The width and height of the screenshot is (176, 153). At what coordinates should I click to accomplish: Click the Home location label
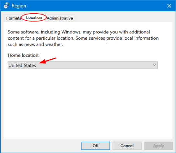[x=23, y=55]
